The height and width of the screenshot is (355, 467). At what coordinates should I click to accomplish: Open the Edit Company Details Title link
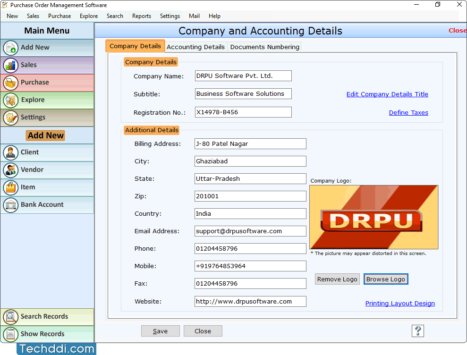387,94
